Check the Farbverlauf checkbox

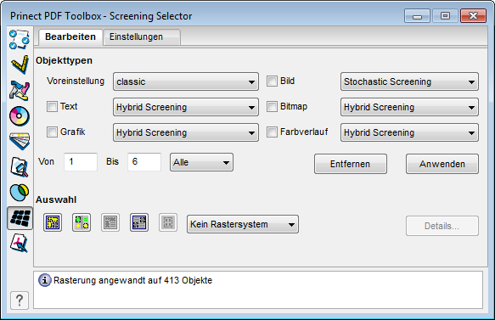coord(272,132)
